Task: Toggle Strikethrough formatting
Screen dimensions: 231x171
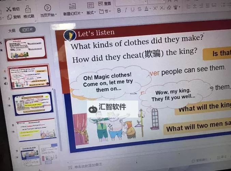Action: pos(139,9)
